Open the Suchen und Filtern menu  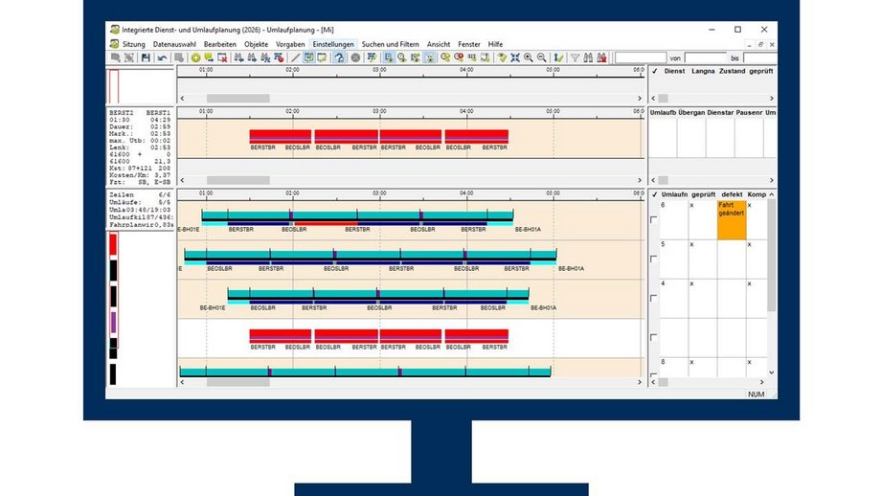[x=391, y=44]
